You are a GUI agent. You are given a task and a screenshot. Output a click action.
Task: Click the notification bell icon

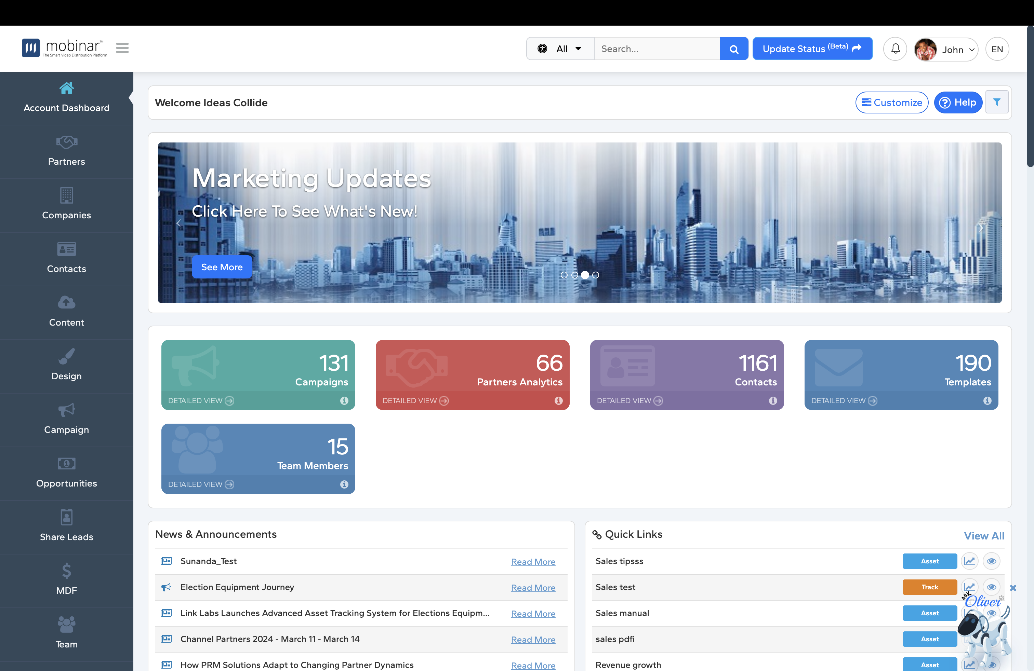tap(895, 49)
